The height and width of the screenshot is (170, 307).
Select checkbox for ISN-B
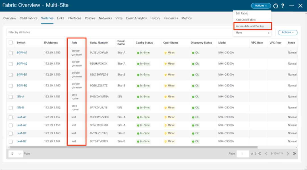tap(11, 108)
